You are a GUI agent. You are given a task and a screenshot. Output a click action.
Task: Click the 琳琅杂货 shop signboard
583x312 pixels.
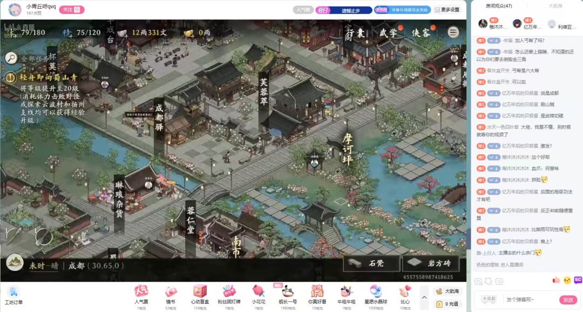(119, 200)
